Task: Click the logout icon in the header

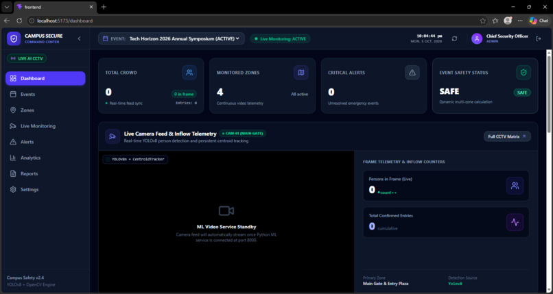Action: 538,39
